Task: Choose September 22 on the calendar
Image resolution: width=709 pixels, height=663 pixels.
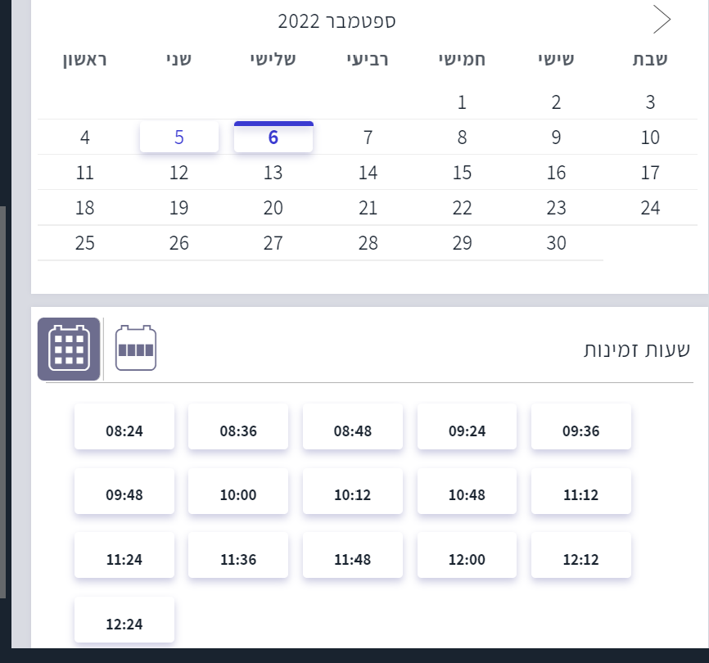Action: click(462, 208)
